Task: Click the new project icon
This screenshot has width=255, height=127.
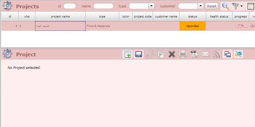Action: pos(127,54)
